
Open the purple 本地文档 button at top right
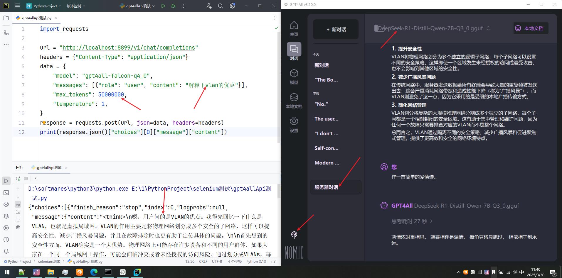pos(531,28)
